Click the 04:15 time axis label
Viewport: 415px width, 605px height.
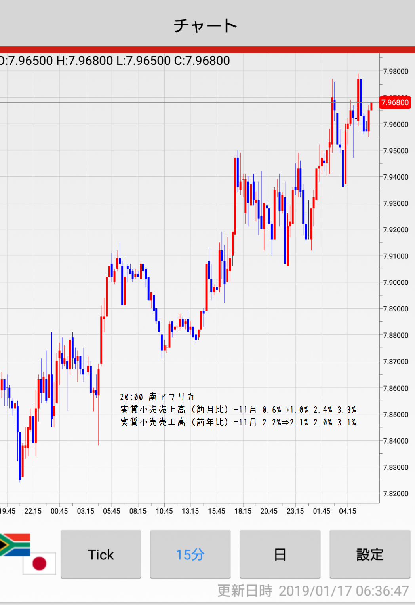347,511
